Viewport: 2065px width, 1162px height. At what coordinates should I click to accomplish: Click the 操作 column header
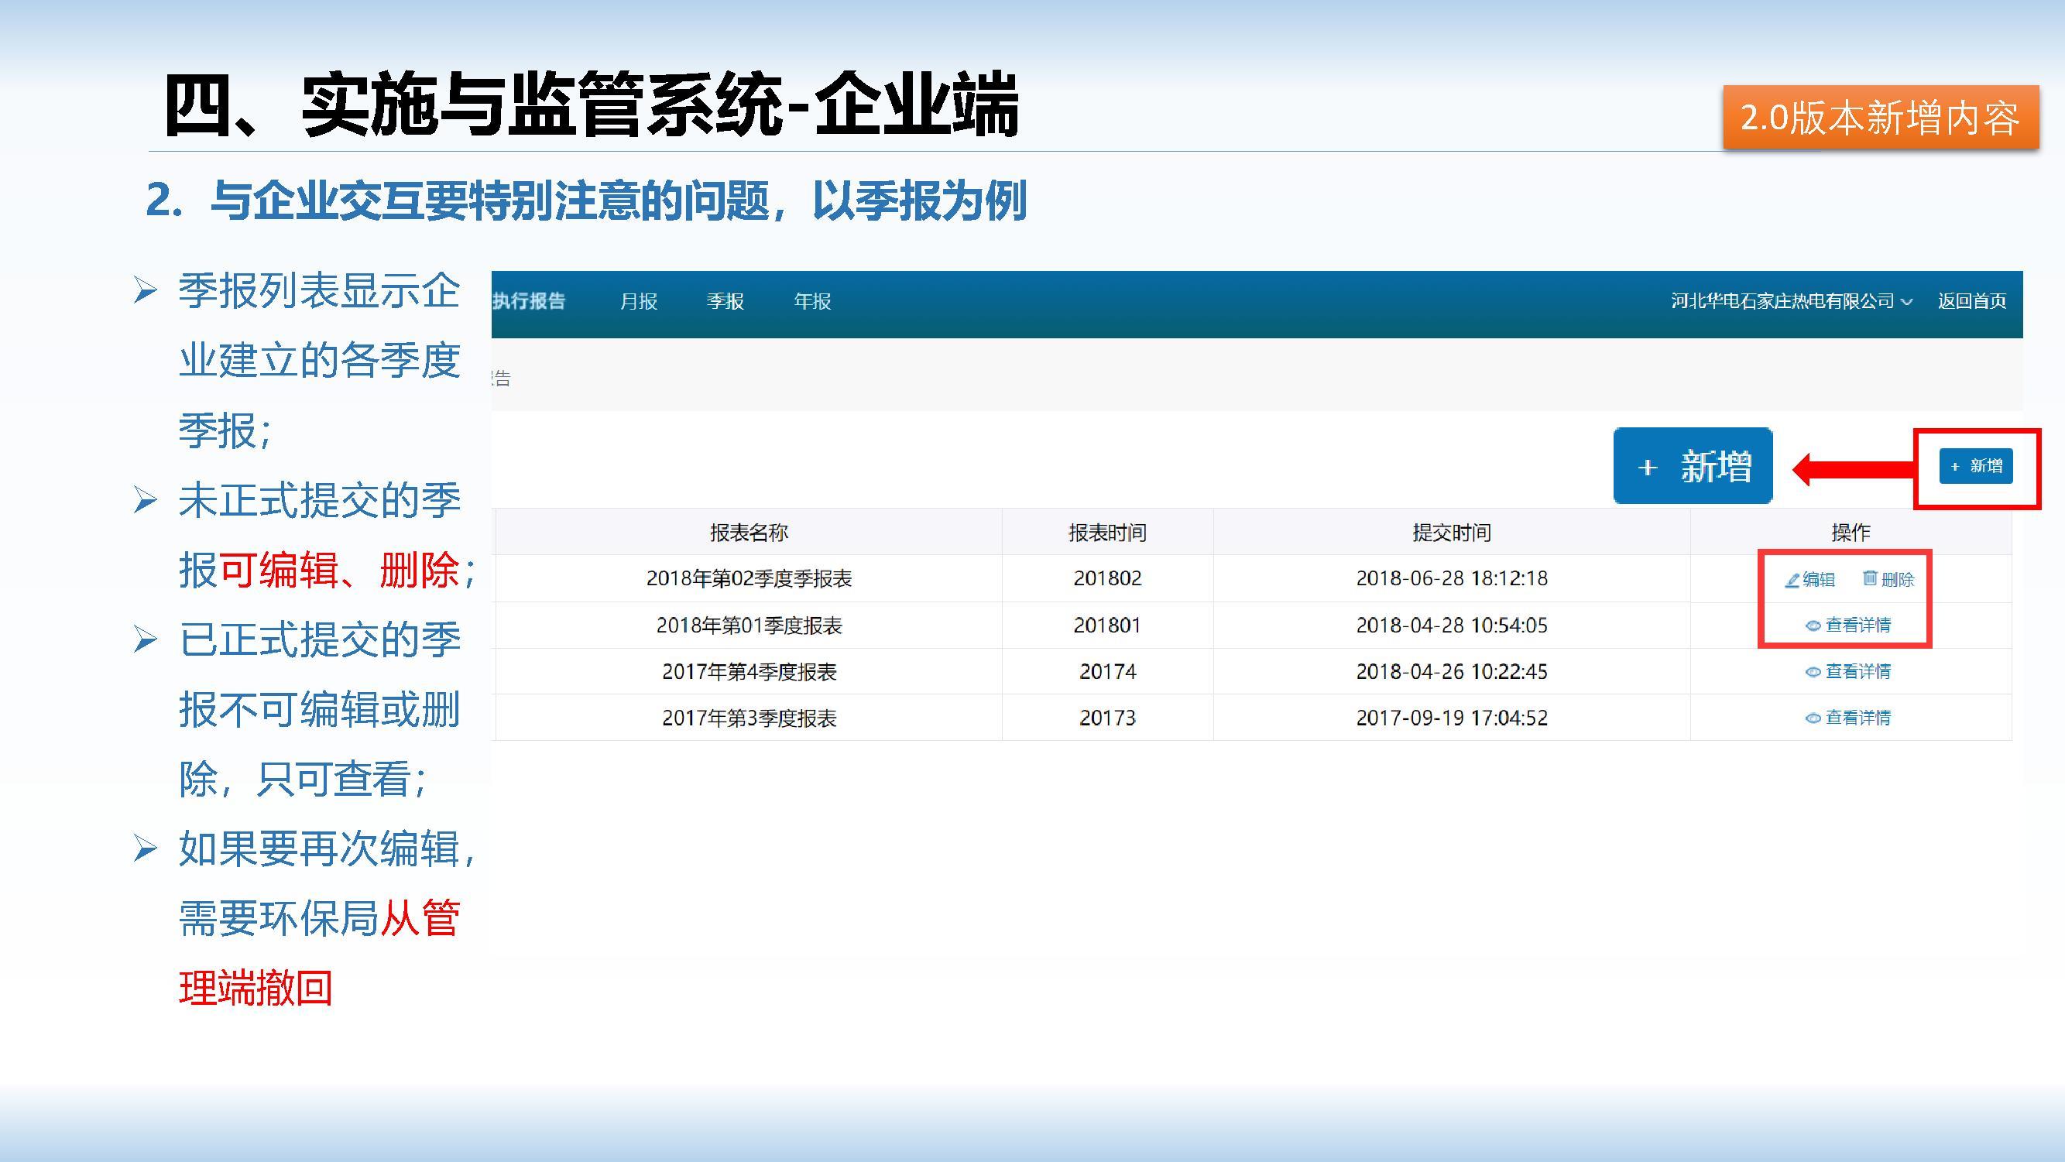[x=1851, y=533]
